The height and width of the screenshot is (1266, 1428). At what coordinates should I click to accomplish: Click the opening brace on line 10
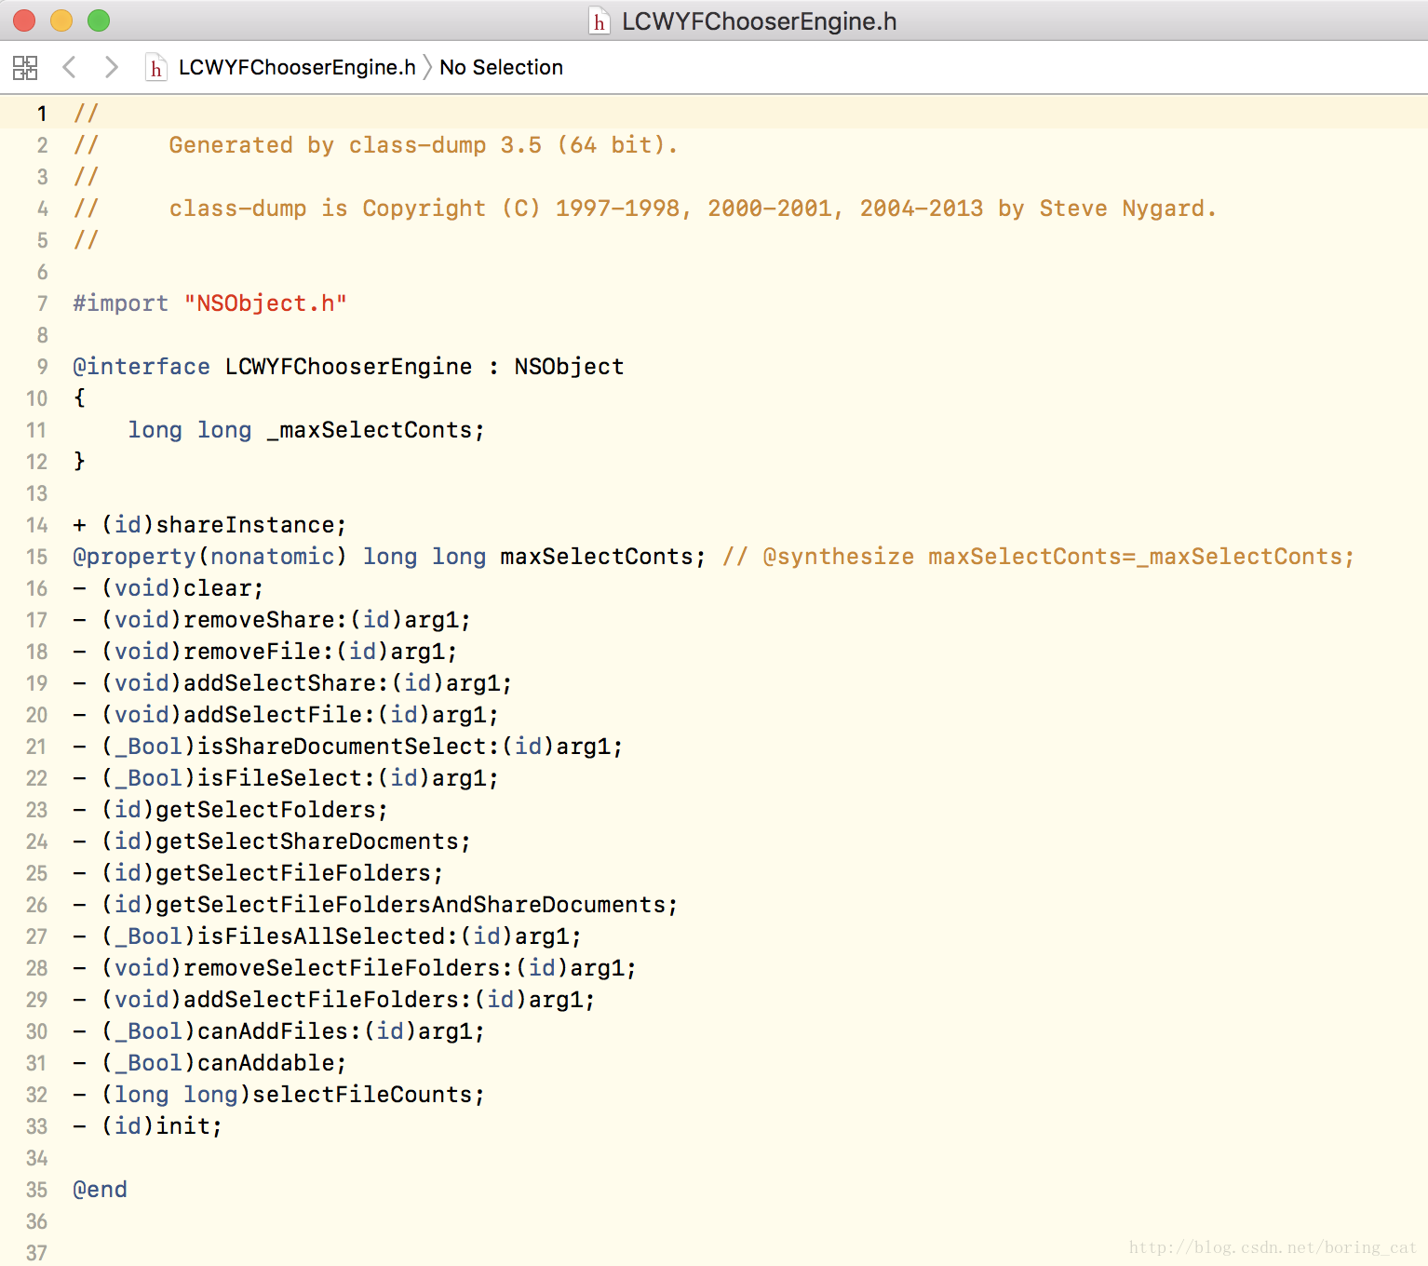tap(80, 398)
